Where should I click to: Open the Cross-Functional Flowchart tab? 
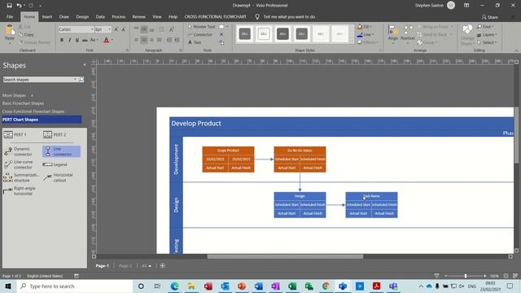pyautogui.click(x=215, y=16)
